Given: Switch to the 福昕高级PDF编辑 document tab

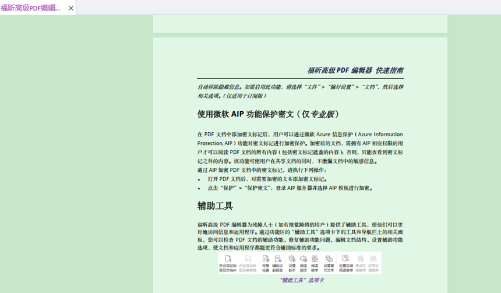Looking at the screenshot, I should click(x=31, y=8).
